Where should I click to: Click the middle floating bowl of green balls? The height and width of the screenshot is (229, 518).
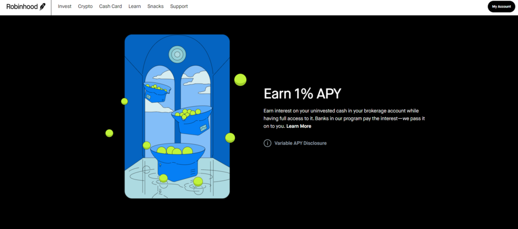[x=191, y=120]
